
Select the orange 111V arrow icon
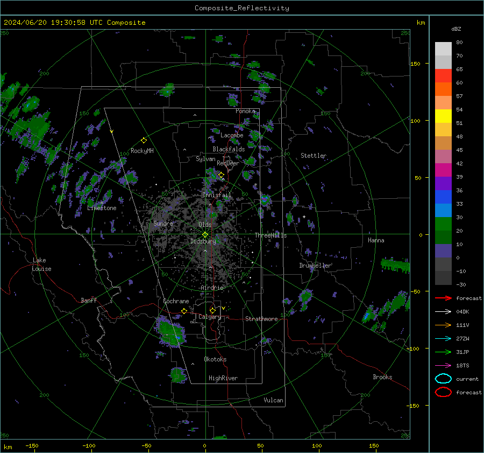[x=443, y=325]
